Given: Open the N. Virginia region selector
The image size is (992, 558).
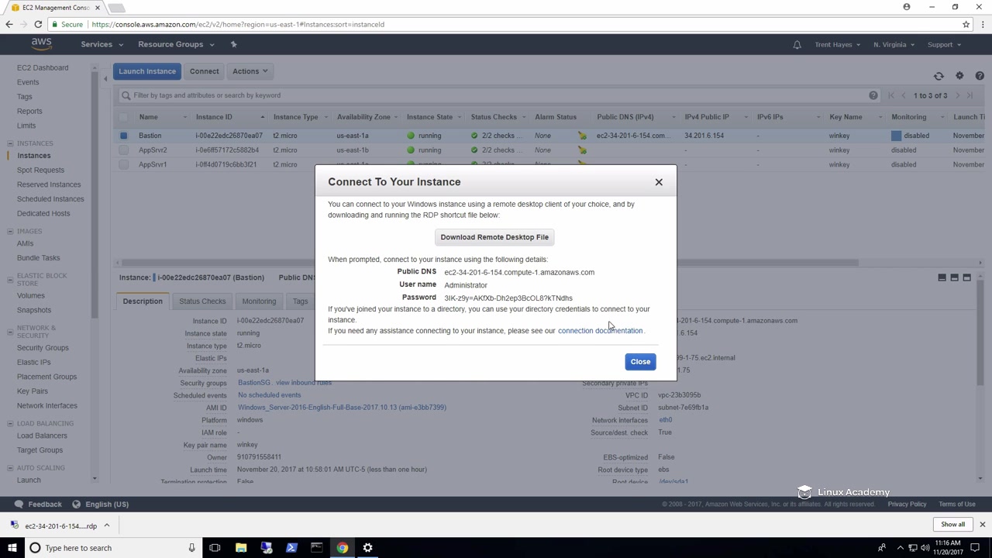Looking at the screenshot, I should click(893, 44).
